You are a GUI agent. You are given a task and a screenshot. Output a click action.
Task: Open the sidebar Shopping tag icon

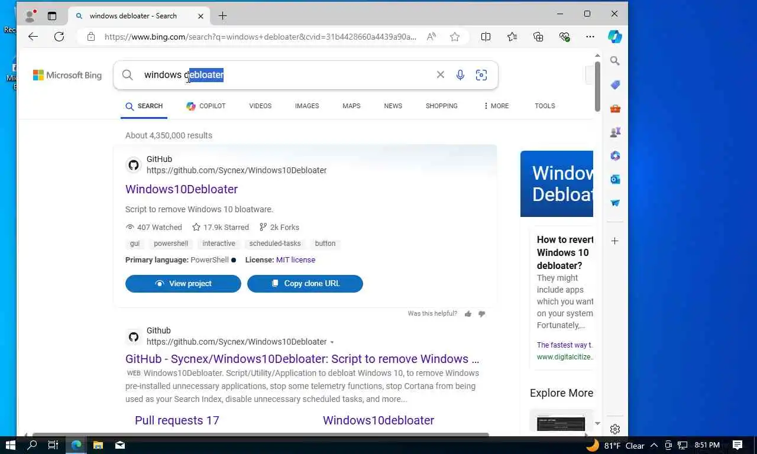[x=615, y=85]
